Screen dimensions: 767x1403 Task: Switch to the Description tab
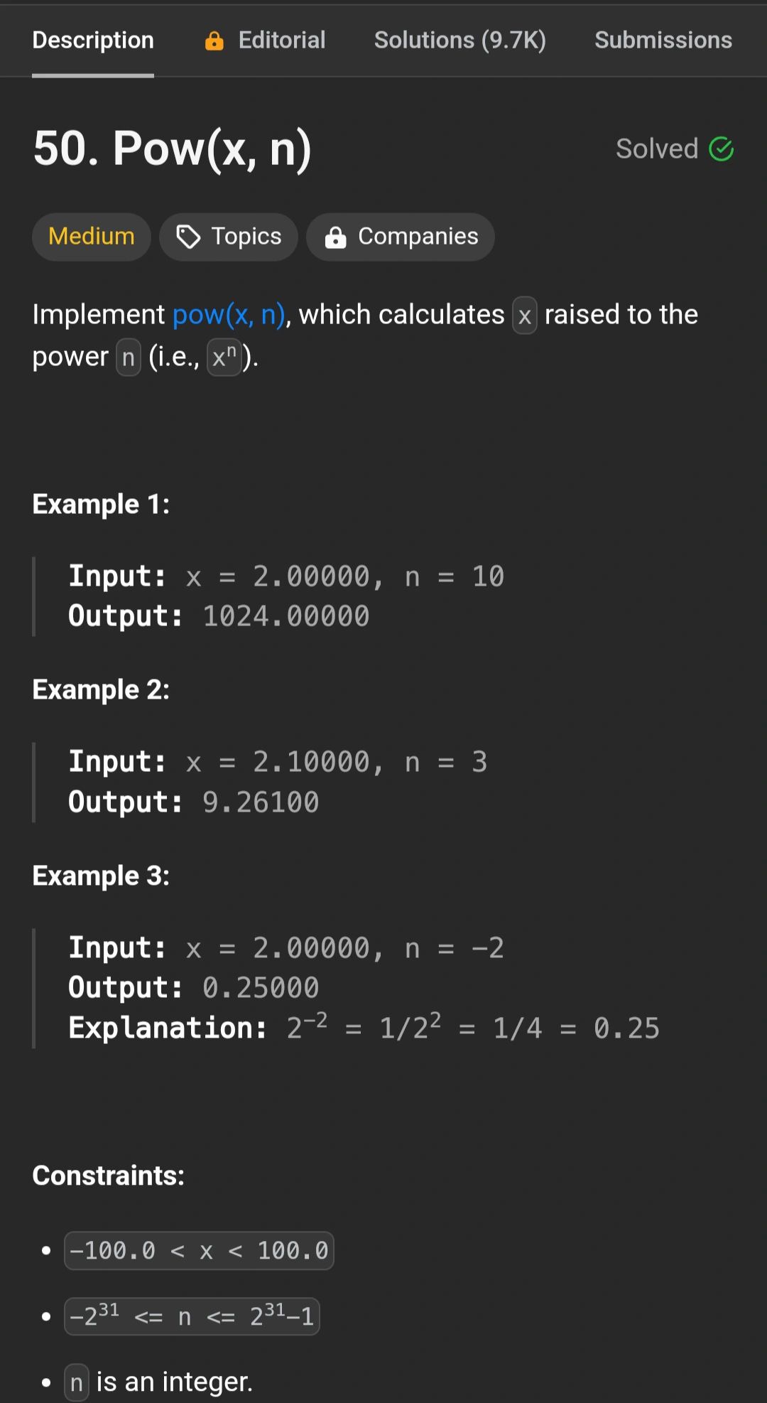click(93, 41)
